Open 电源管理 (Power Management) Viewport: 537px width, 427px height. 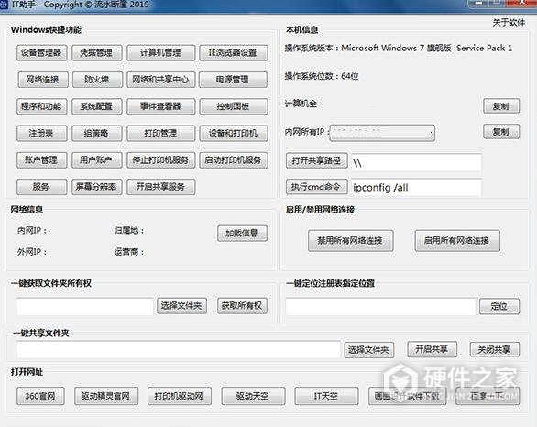pos(233,80)
